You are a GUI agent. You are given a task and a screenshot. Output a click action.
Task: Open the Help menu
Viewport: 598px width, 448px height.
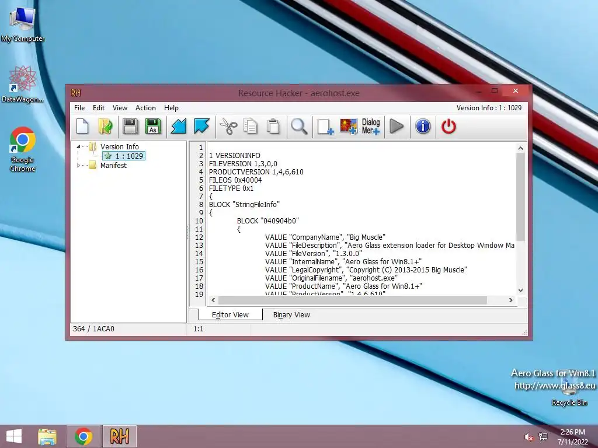(x=171, y=108)
